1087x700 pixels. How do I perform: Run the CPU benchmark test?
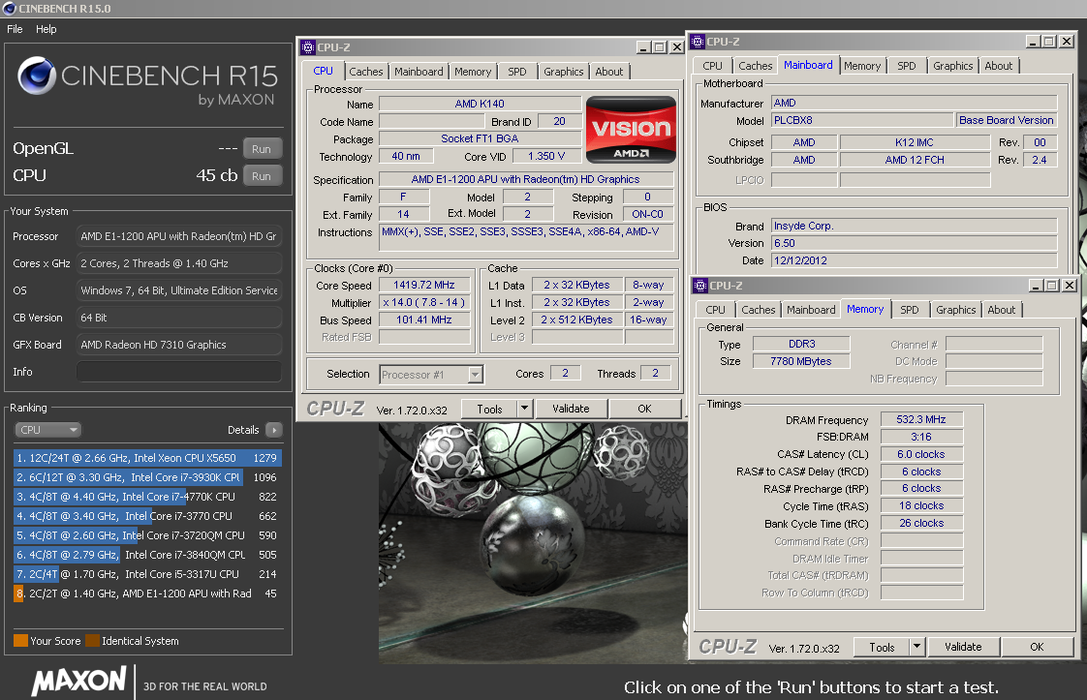tap(262, 176)
